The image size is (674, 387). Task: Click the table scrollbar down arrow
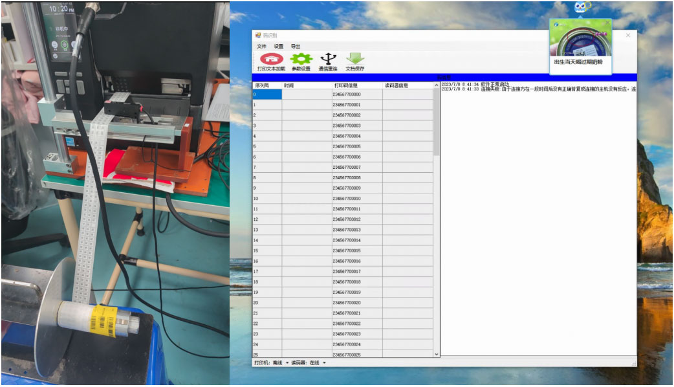436,354
